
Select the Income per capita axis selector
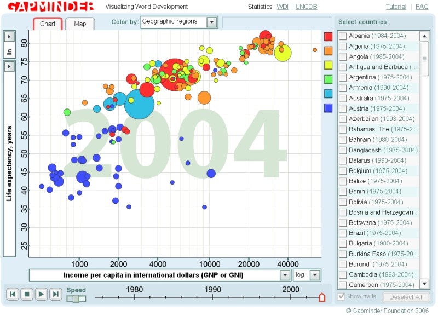pyautogui.click(x=160, y=275)
